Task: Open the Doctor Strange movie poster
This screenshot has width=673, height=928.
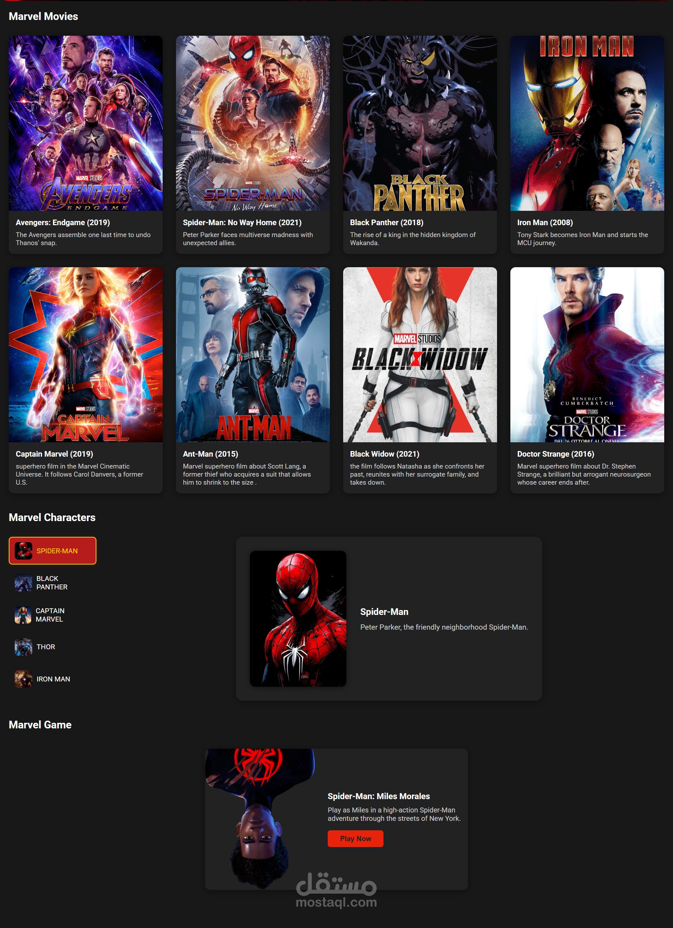Action: click(x=587, y=355)
